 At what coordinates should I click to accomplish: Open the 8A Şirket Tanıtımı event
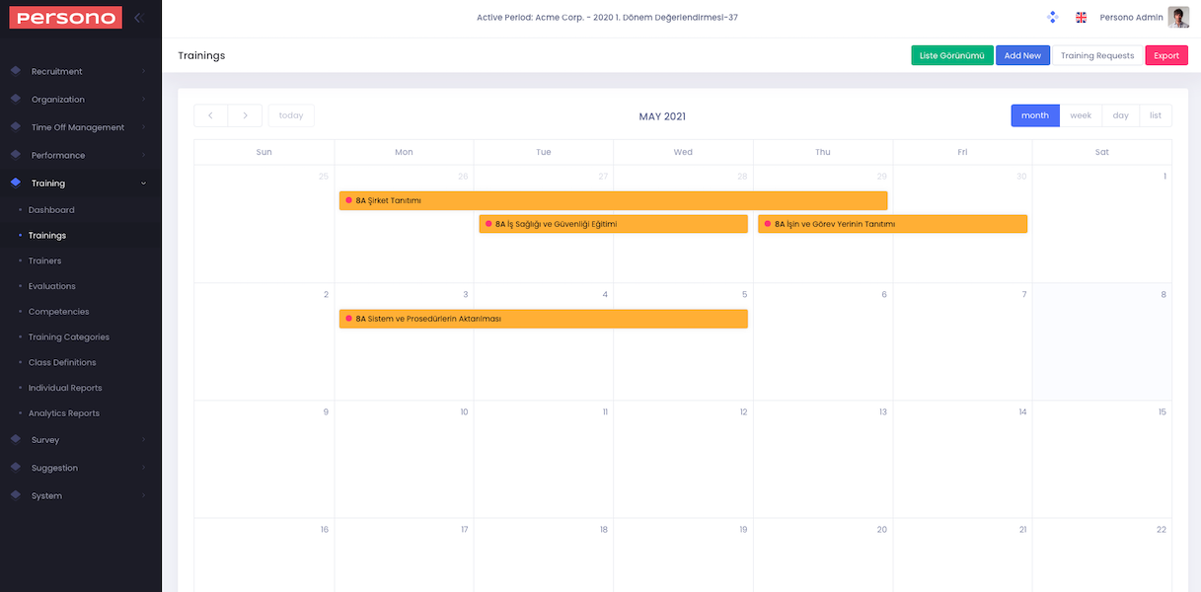click(x=613, y=200)
